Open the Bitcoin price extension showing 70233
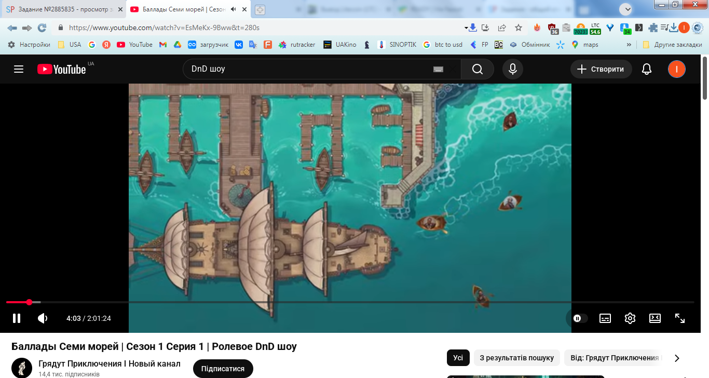Viewport: 709px width, 378px height. point(580,29)
